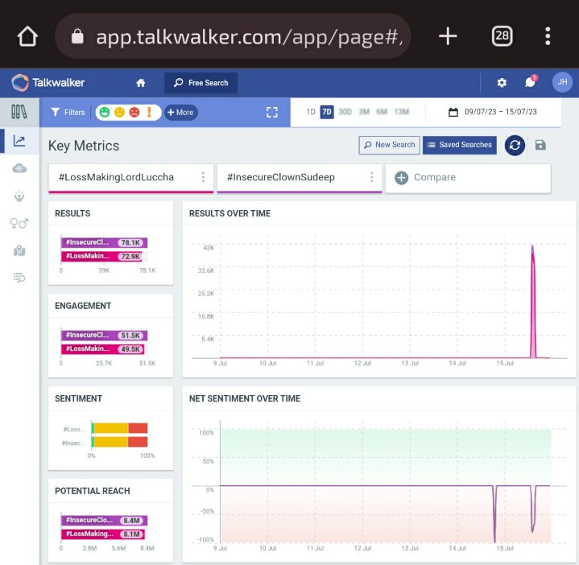Open the Filters panel
This screenshot has width=579, height=565.
click(68, 112)
